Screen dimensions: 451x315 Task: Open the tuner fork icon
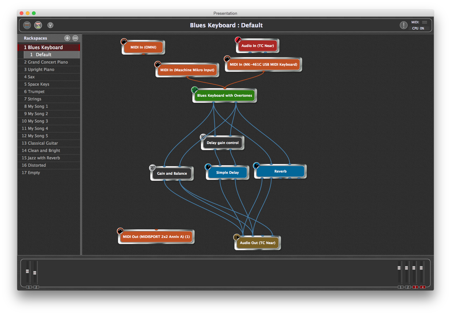pos(50,25)
